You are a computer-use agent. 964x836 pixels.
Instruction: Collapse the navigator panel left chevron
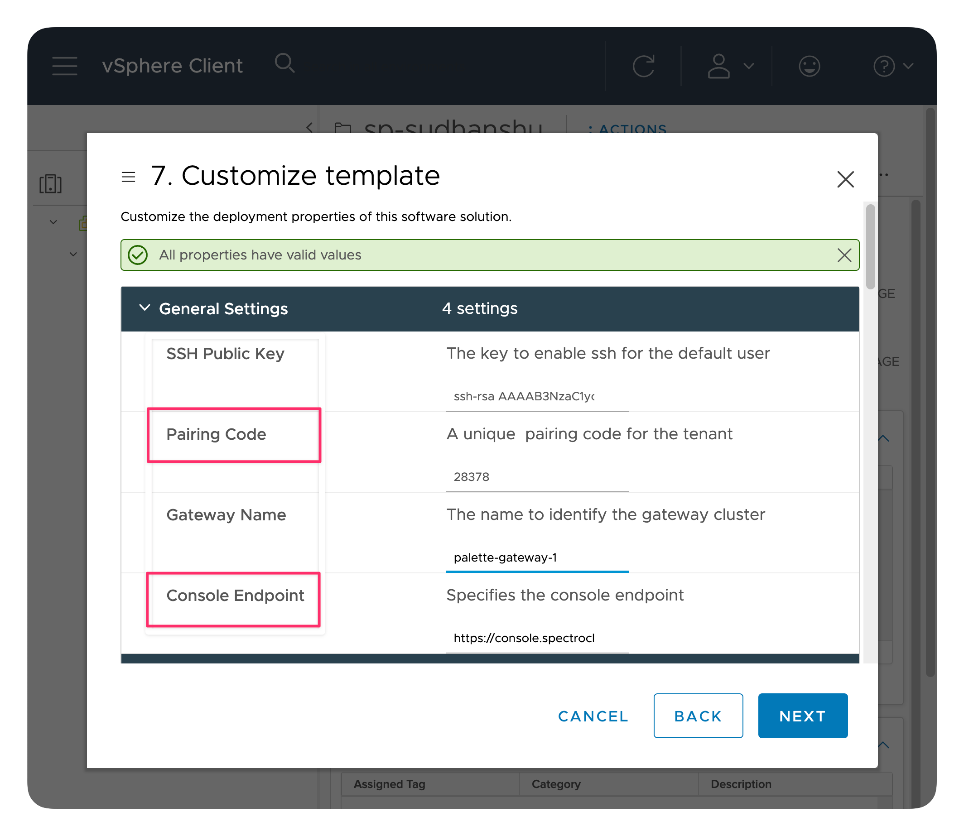[x=309, y=127]
